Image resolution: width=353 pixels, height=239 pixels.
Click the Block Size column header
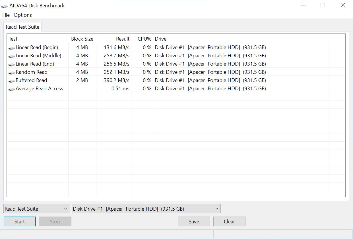[82, 39]
